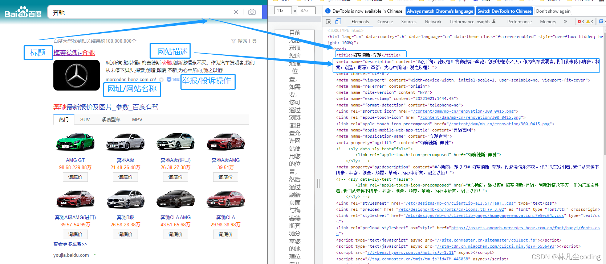Image resolution: width=606 pixels, height=264 pixels.
Task: Open the 奔驰CLA AMG model name link
Action: (175, 217)
